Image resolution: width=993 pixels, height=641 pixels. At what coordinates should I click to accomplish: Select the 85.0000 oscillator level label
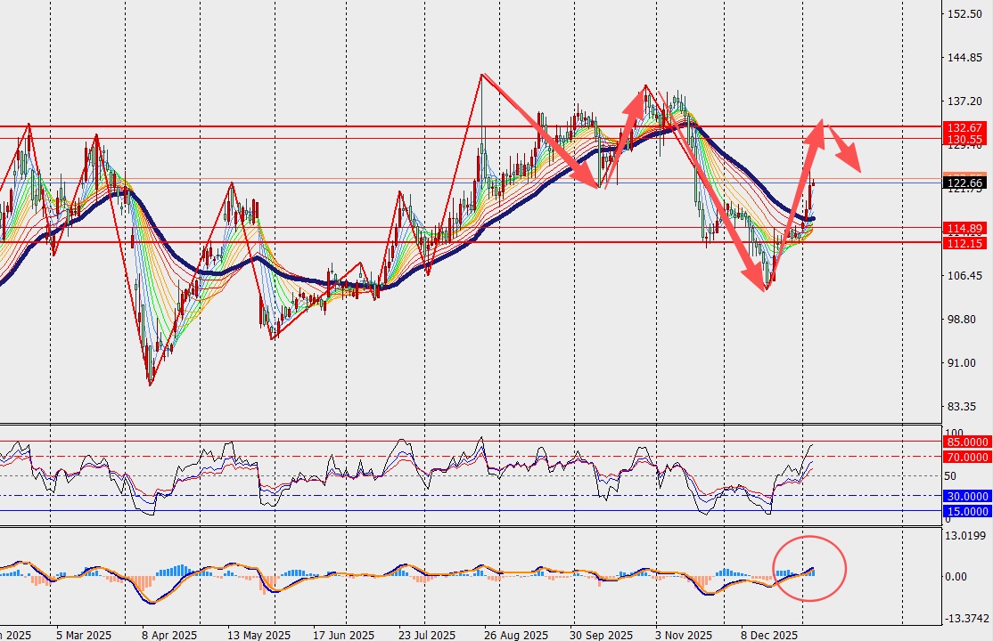966,442
